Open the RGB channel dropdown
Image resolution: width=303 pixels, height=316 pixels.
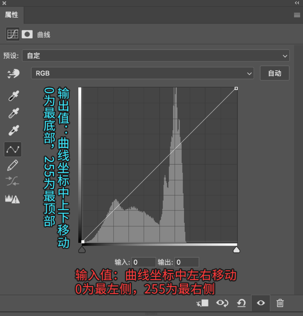(x=143, y=73)
